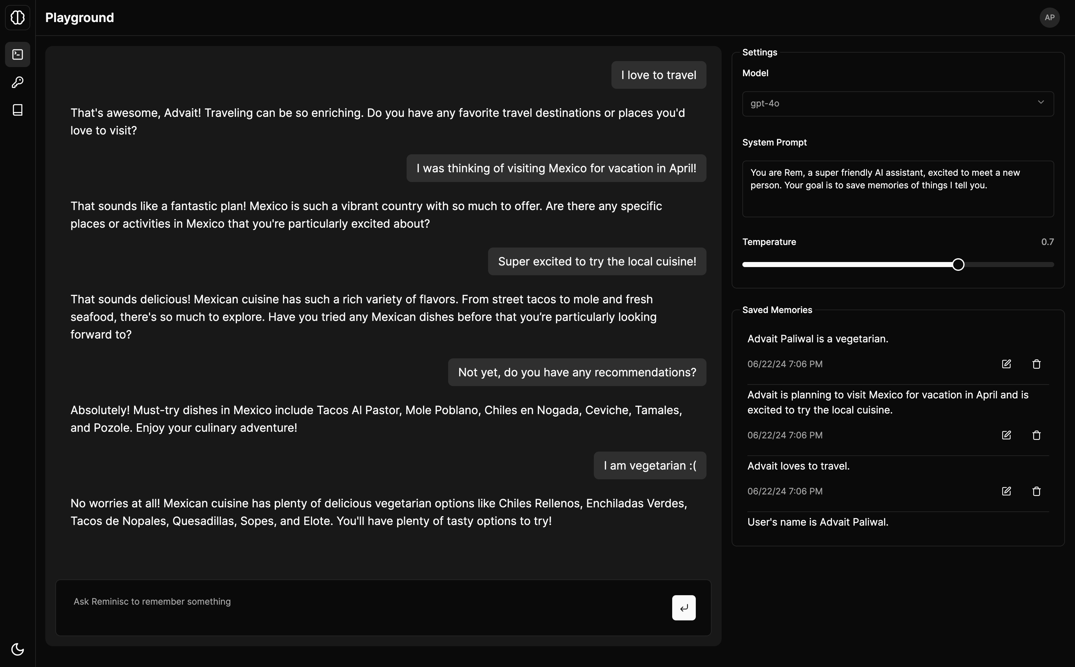Open the docs book sidebar icon
This screenshot has height=667, width=1075.
tap(18, 110)
